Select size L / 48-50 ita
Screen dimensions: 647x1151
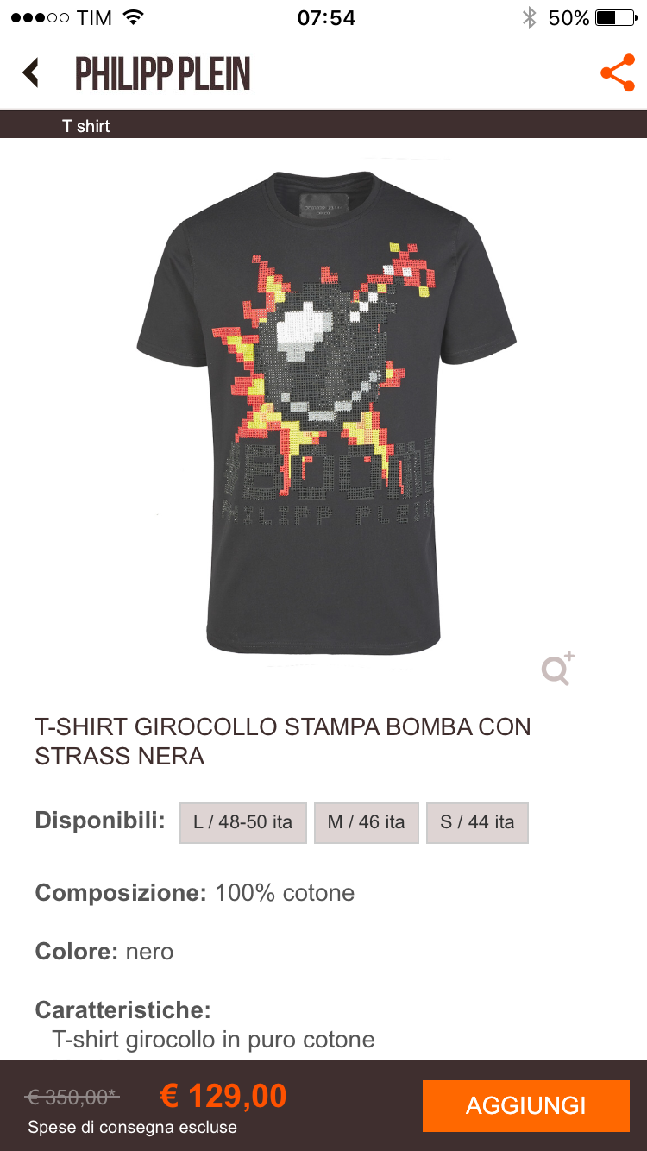click(x=243, y=822)
